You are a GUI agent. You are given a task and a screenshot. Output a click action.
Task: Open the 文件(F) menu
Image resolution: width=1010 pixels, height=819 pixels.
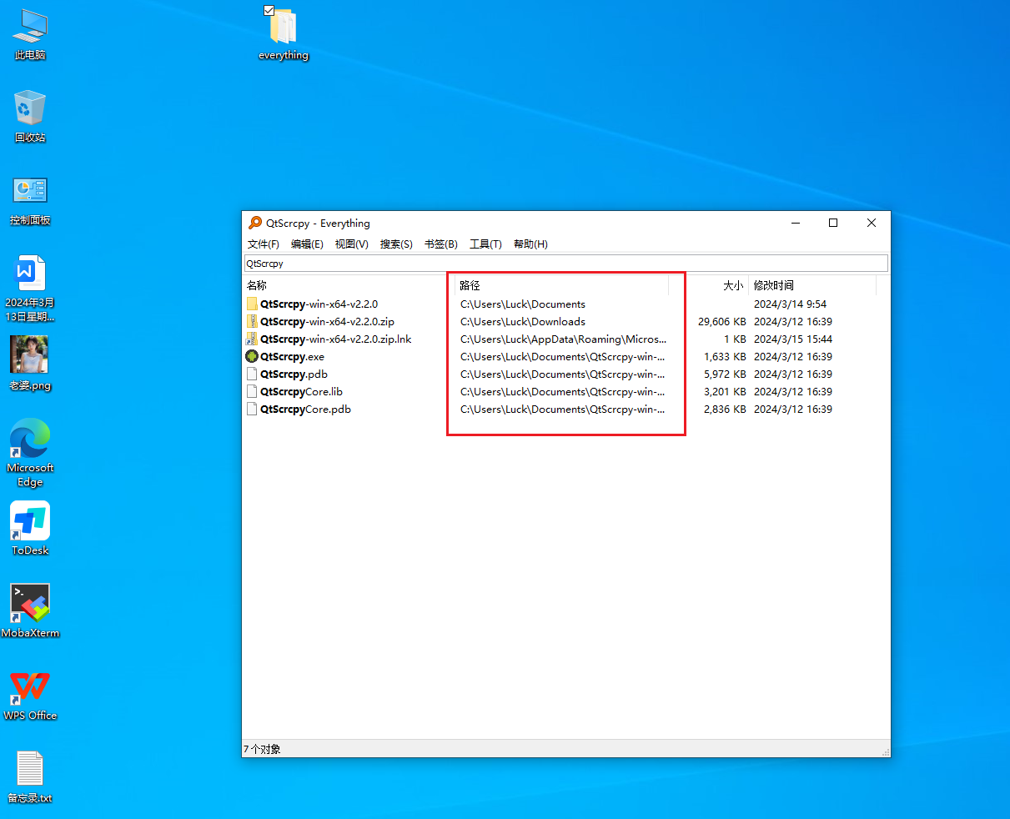click(264, 244)
